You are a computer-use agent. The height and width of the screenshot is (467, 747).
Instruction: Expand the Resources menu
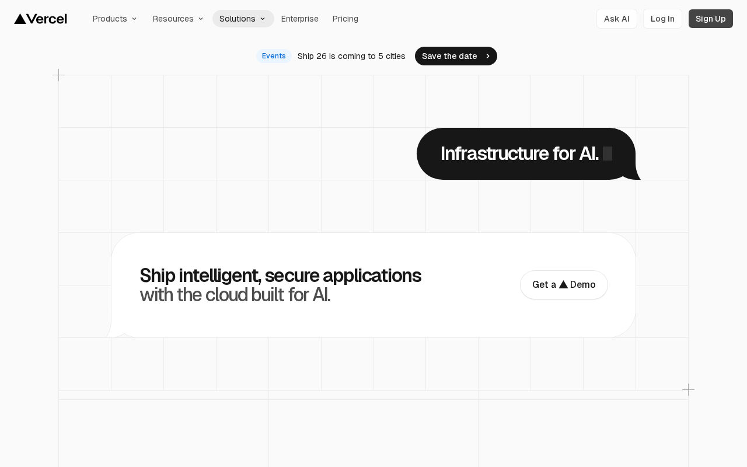point(178,19)
